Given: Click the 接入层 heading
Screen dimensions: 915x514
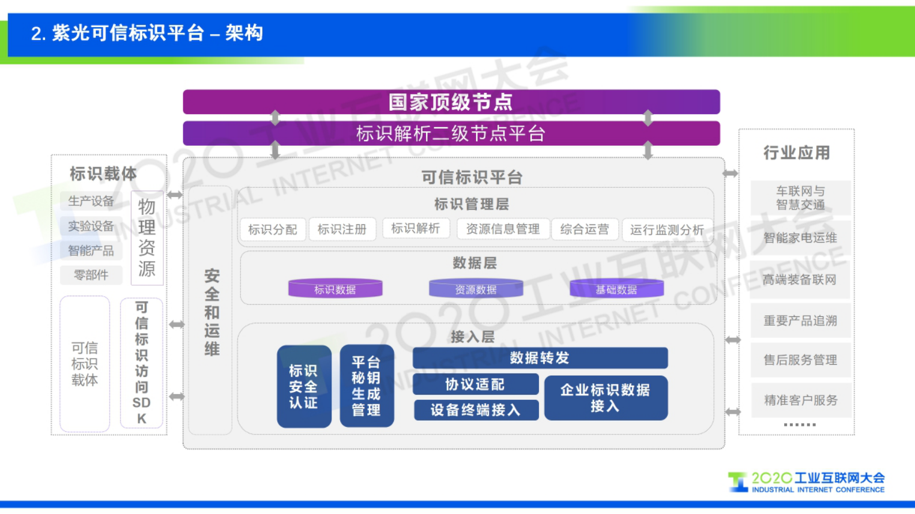Looking at the screenshot, I should 473,337.
